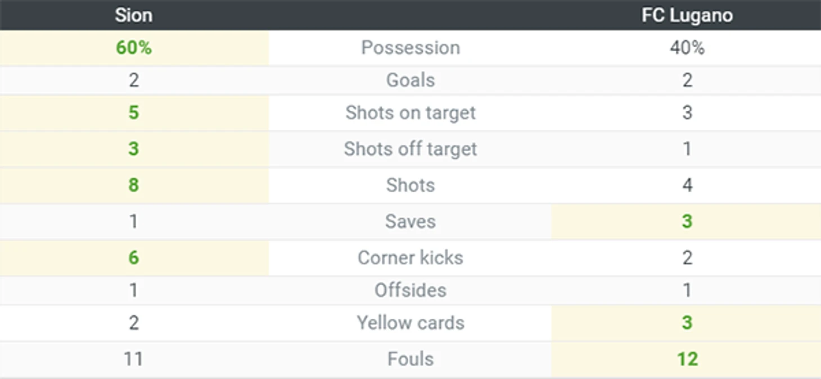Screen dimensions: 821x379
Task: Click FC Lugano's highlighted yellow cards value
Action: [x=687, y=323]
